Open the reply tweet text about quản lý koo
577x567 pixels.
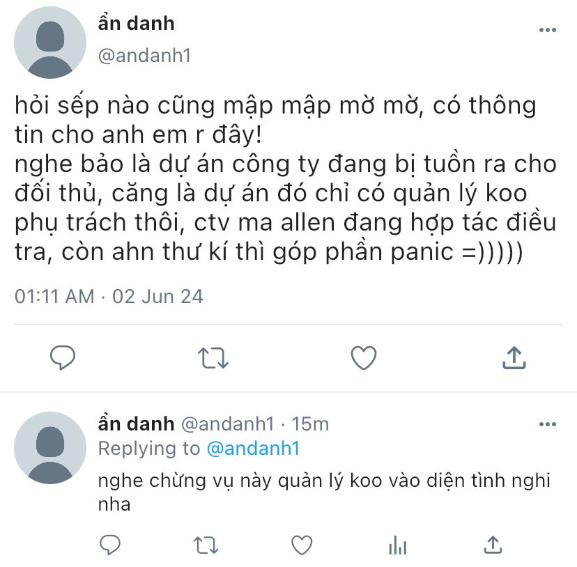coord(324,492)
